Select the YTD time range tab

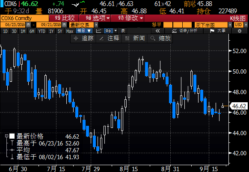[x=42, y=31]
